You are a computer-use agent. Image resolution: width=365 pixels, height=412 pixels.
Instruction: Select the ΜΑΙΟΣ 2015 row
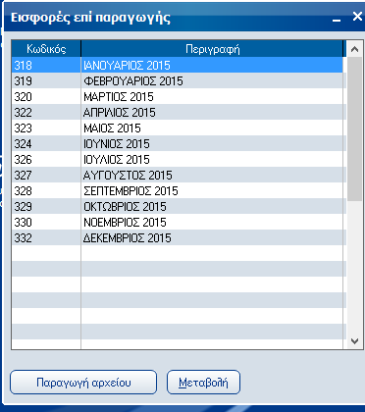[179, 129]
